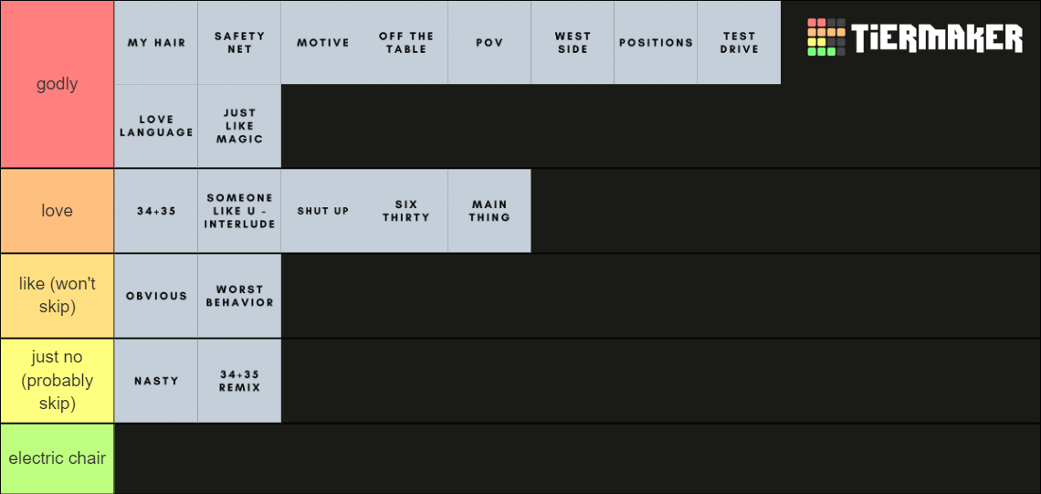Screen dimensions: 1041x494
Task: Pick the JUST LIKE MAGIC tile
Action: click(239, 126)
